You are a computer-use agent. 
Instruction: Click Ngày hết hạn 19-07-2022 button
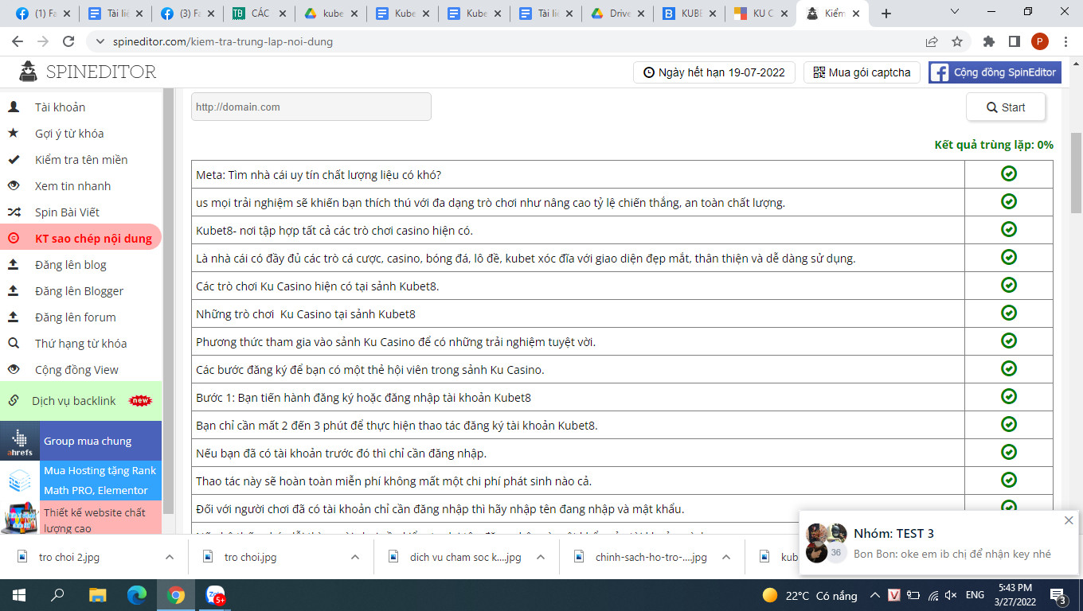(714, 72)
